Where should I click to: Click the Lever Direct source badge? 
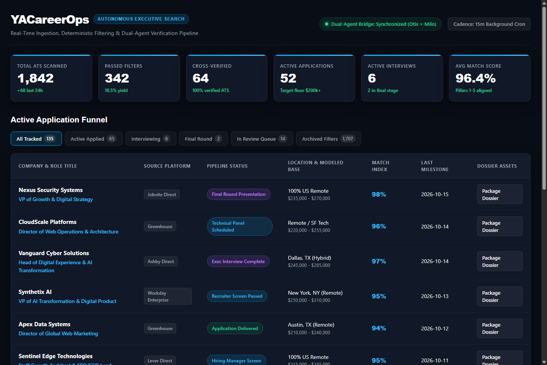(x=160, y=360)
